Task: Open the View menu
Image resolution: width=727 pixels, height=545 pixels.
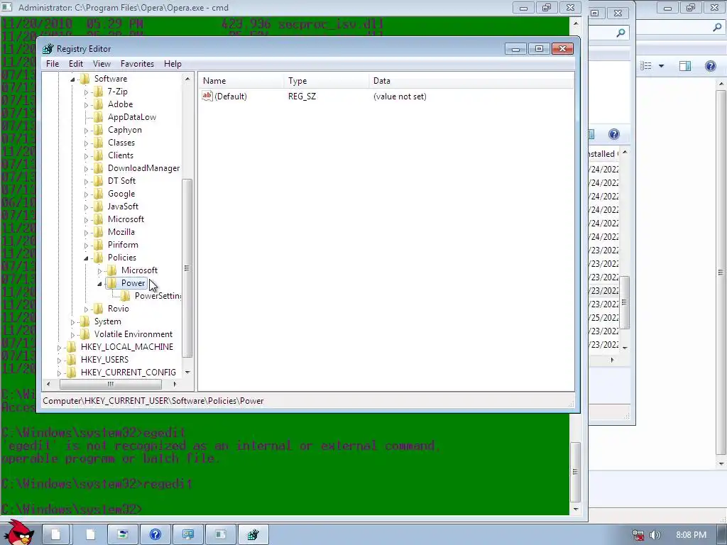Action: coord(102,63)
